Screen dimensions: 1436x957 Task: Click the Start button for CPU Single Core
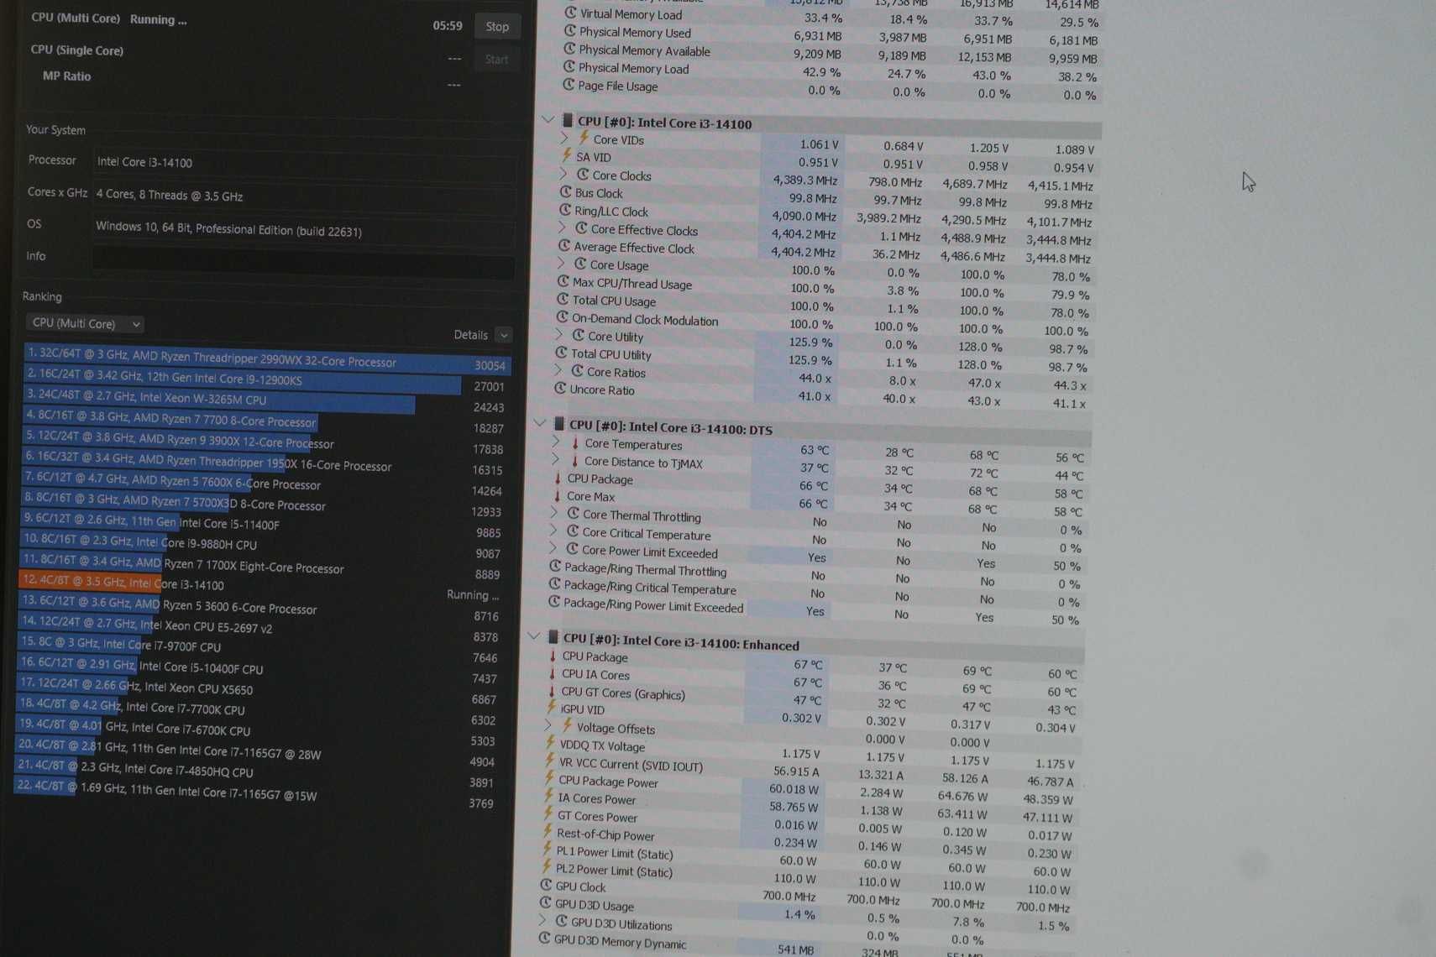click(x=496, y=60)
